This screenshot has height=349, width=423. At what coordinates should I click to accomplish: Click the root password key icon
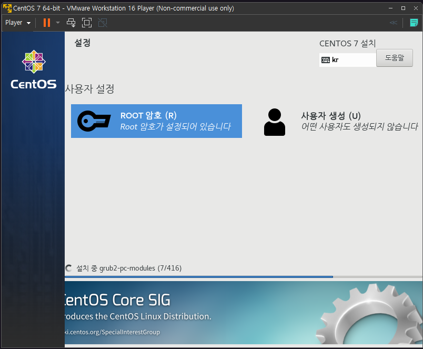(94, 121)
